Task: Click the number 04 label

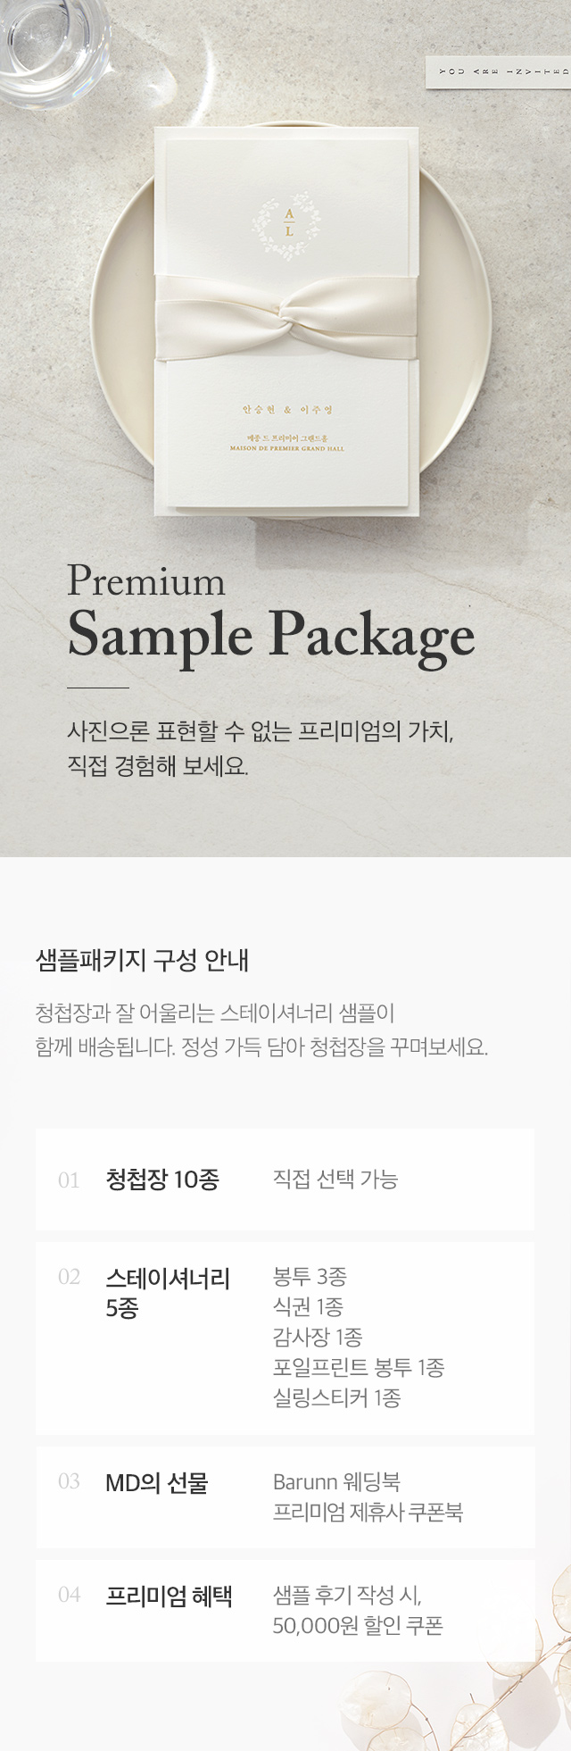Action: coord(69,1596)
